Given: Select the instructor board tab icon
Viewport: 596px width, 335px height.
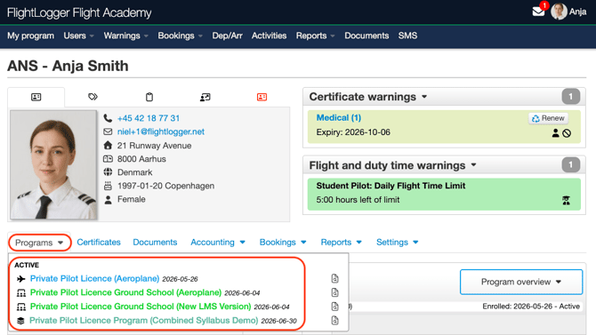Looking at the screenshot, I should click(205, 97).
